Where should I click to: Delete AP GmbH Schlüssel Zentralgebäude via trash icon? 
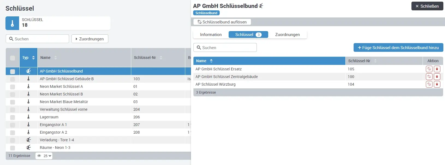(x=437, y=77)
